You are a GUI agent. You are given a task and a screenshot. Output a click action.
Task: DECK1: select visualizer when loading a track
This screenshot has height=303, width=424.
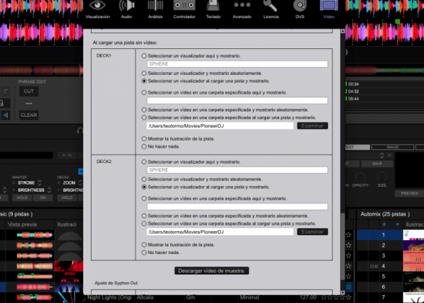pos(144,81)
